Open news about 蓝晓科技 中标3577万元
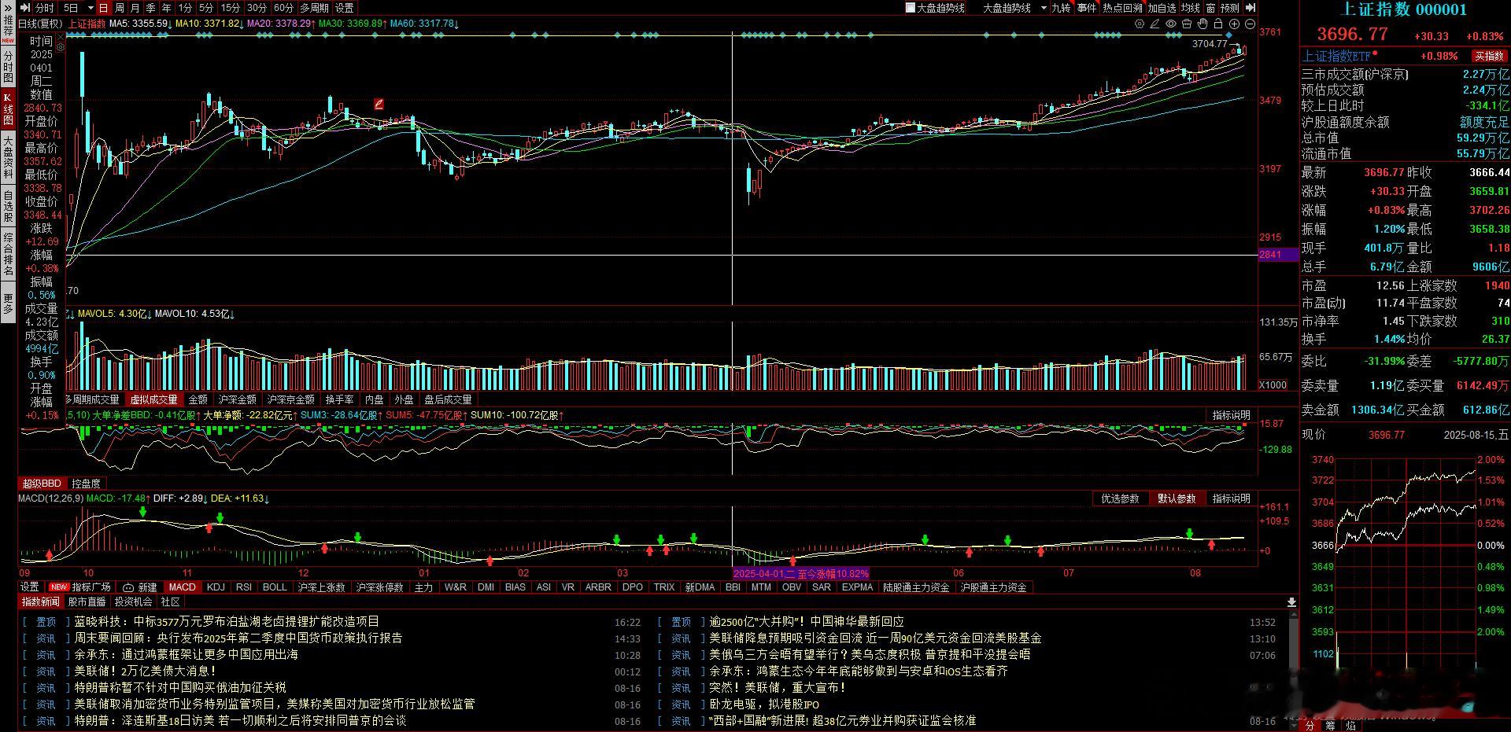Screen dimensions: 1511x732 point(227,622)
